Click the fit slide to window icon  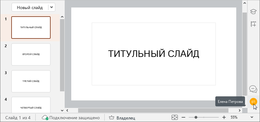point(174,117)
